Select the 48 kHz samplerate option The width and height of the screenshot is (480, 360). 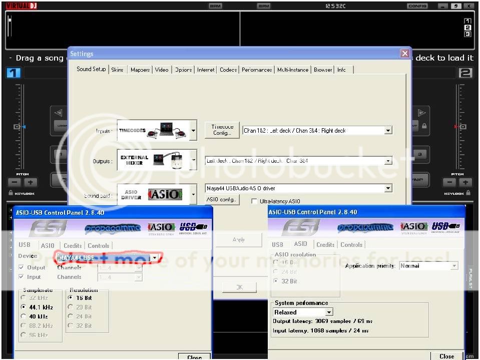pos(23,316)
